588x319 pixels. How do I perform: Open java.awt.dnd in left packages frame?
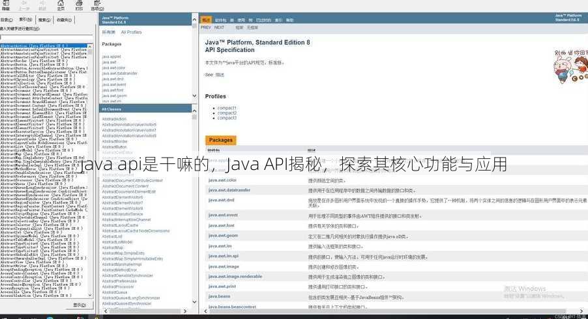tap(113, 79)
